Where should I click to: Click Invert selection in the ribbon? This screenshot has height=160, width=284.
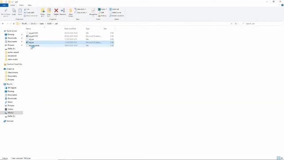click(x=116, y=16)
